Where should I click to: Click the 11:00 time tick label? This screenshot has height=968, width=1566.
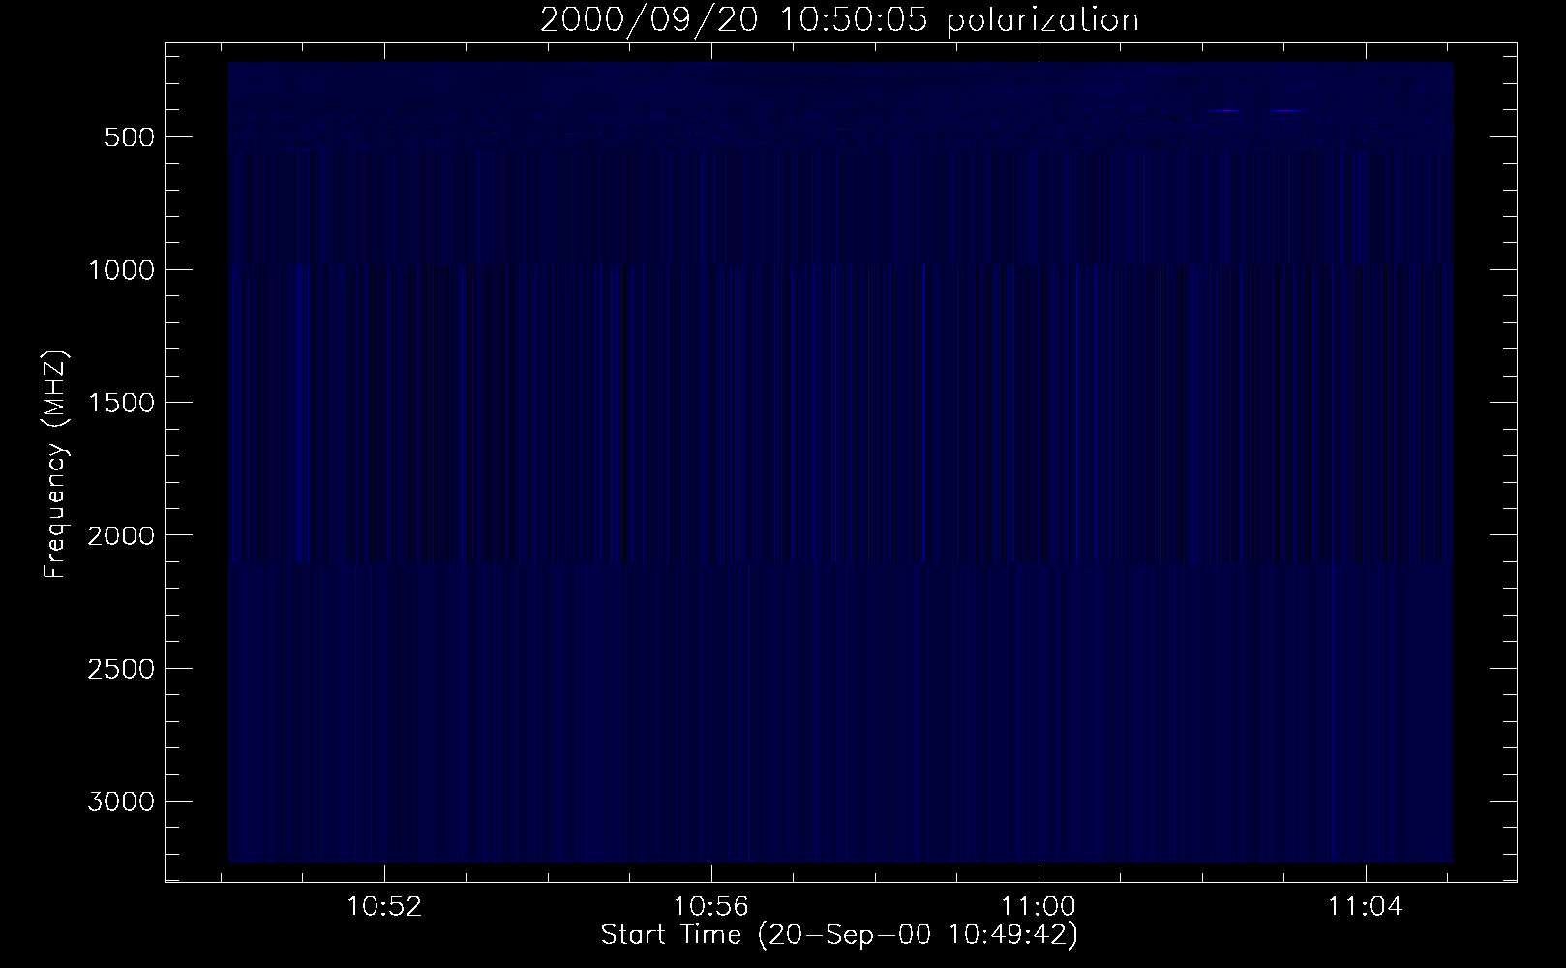coord(1039,908)
